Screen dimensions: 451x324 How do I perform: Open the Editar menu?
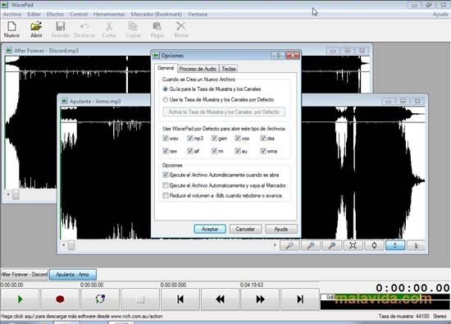click(x=34, y=14)
